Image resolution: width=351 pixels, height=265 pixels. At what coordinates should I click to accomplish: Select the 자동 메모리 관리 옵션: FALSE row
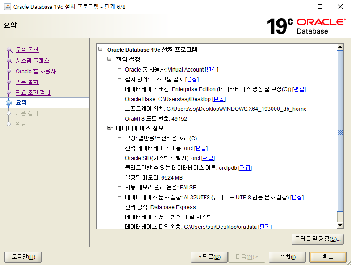pos(161,188)
